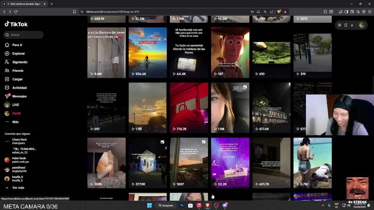The image size is (374, 210).
Task: Open Mensajes inbox
Action: (16, 96)
